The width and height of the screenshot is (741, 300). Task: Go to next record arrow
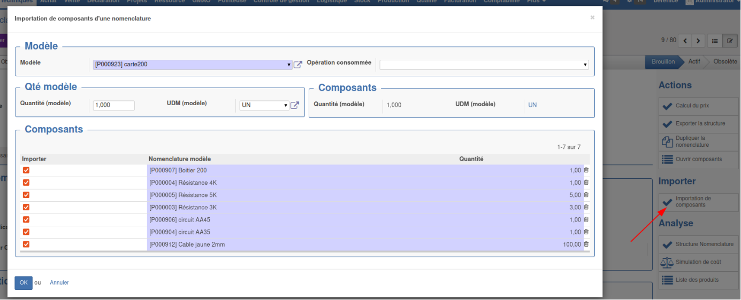coord(698,41)
